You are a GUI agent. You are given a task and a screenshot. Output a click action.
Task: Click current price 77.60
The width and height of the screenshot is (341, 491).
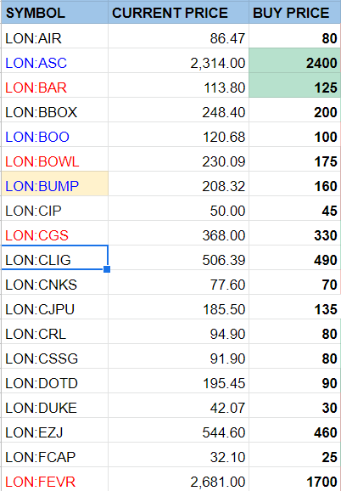pyautogui.click(x=178, y=282)
